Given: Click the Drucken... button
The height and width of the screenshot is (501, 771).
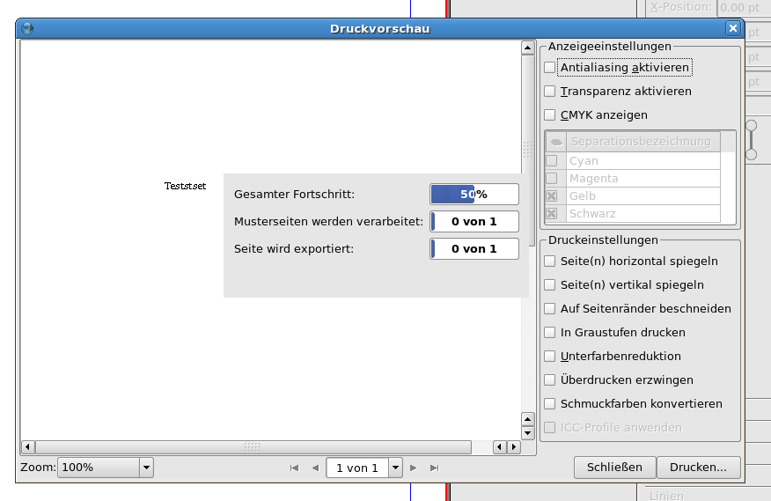Looking at the screenshot, I should coord(698,468).
